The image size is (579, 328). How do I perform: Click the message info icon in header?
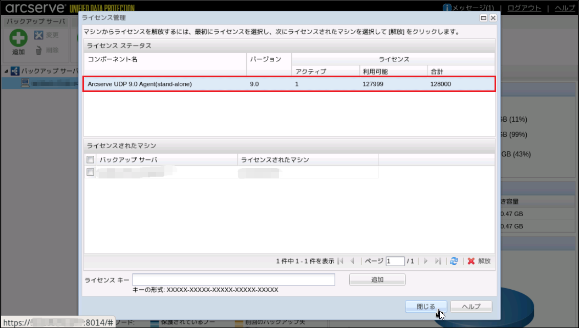[447, 8]
